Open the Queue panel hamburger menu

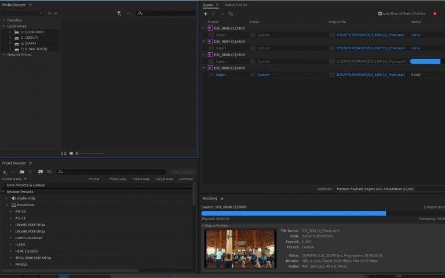point(217,5)
